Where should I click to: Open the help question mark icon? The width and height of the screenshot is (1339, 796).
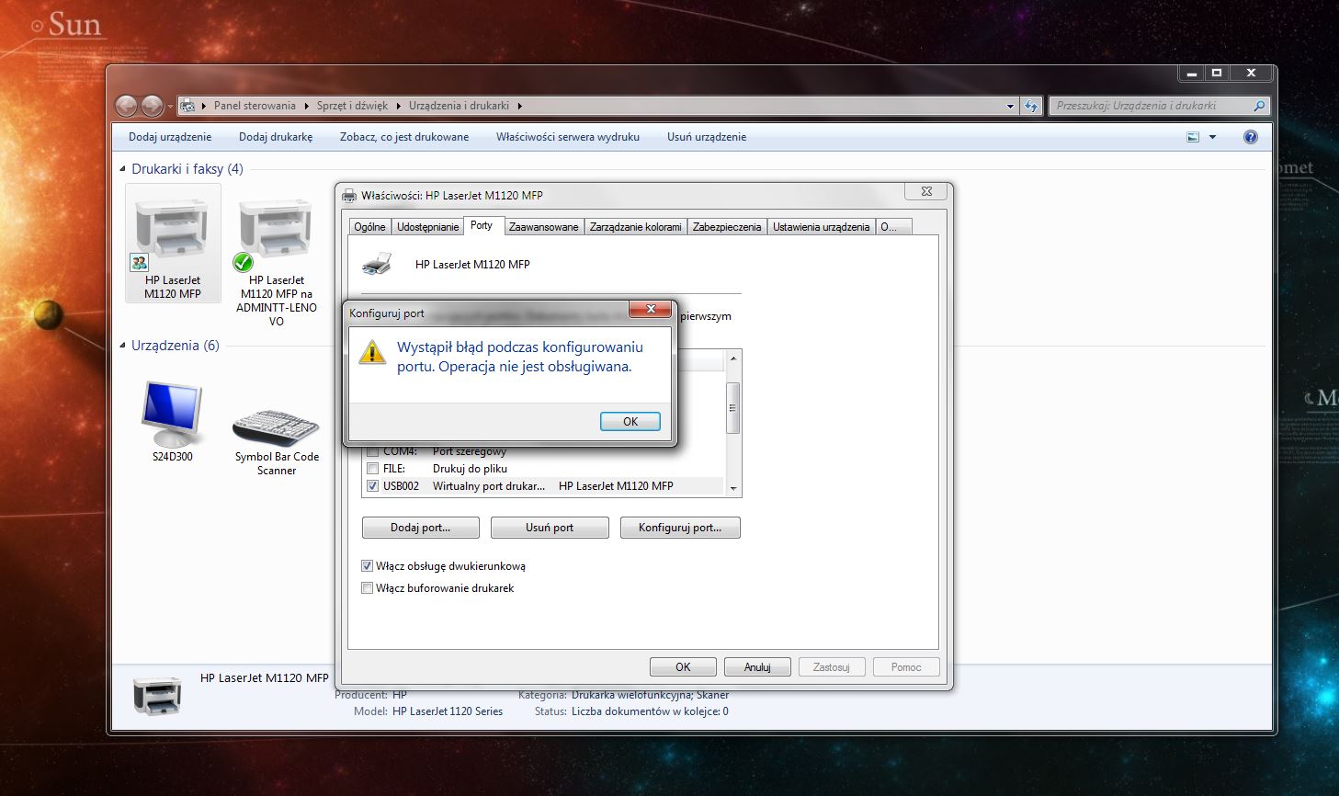(1250, 137)
